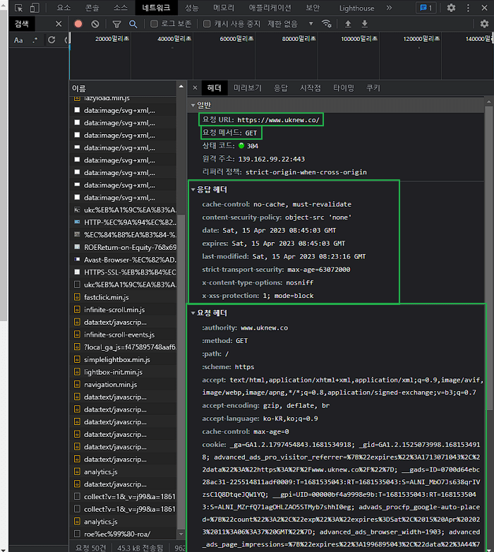Open the filter funnel icon
494x552 pixels.
coord(116,24)
